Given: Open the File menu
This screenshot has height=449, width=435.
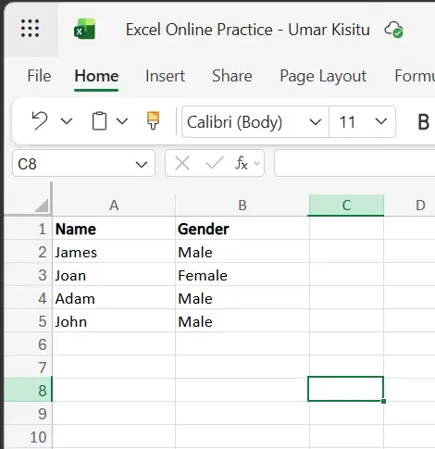Looking at the screenshot, I should pos(39,76).
